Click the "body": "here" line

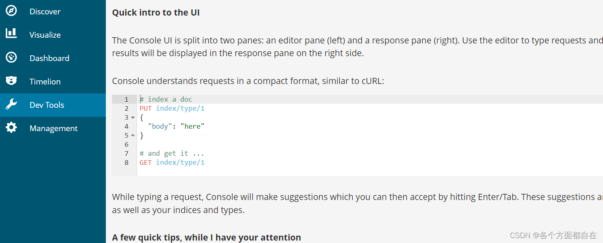[176, 126]
